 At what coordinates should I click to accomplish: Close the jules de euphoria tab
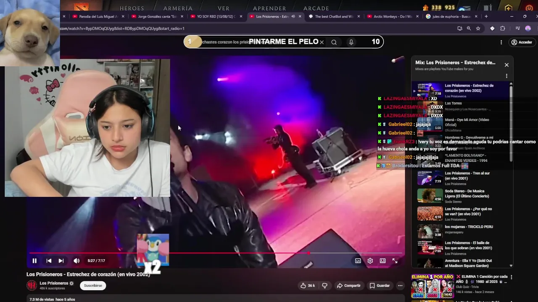476,16
